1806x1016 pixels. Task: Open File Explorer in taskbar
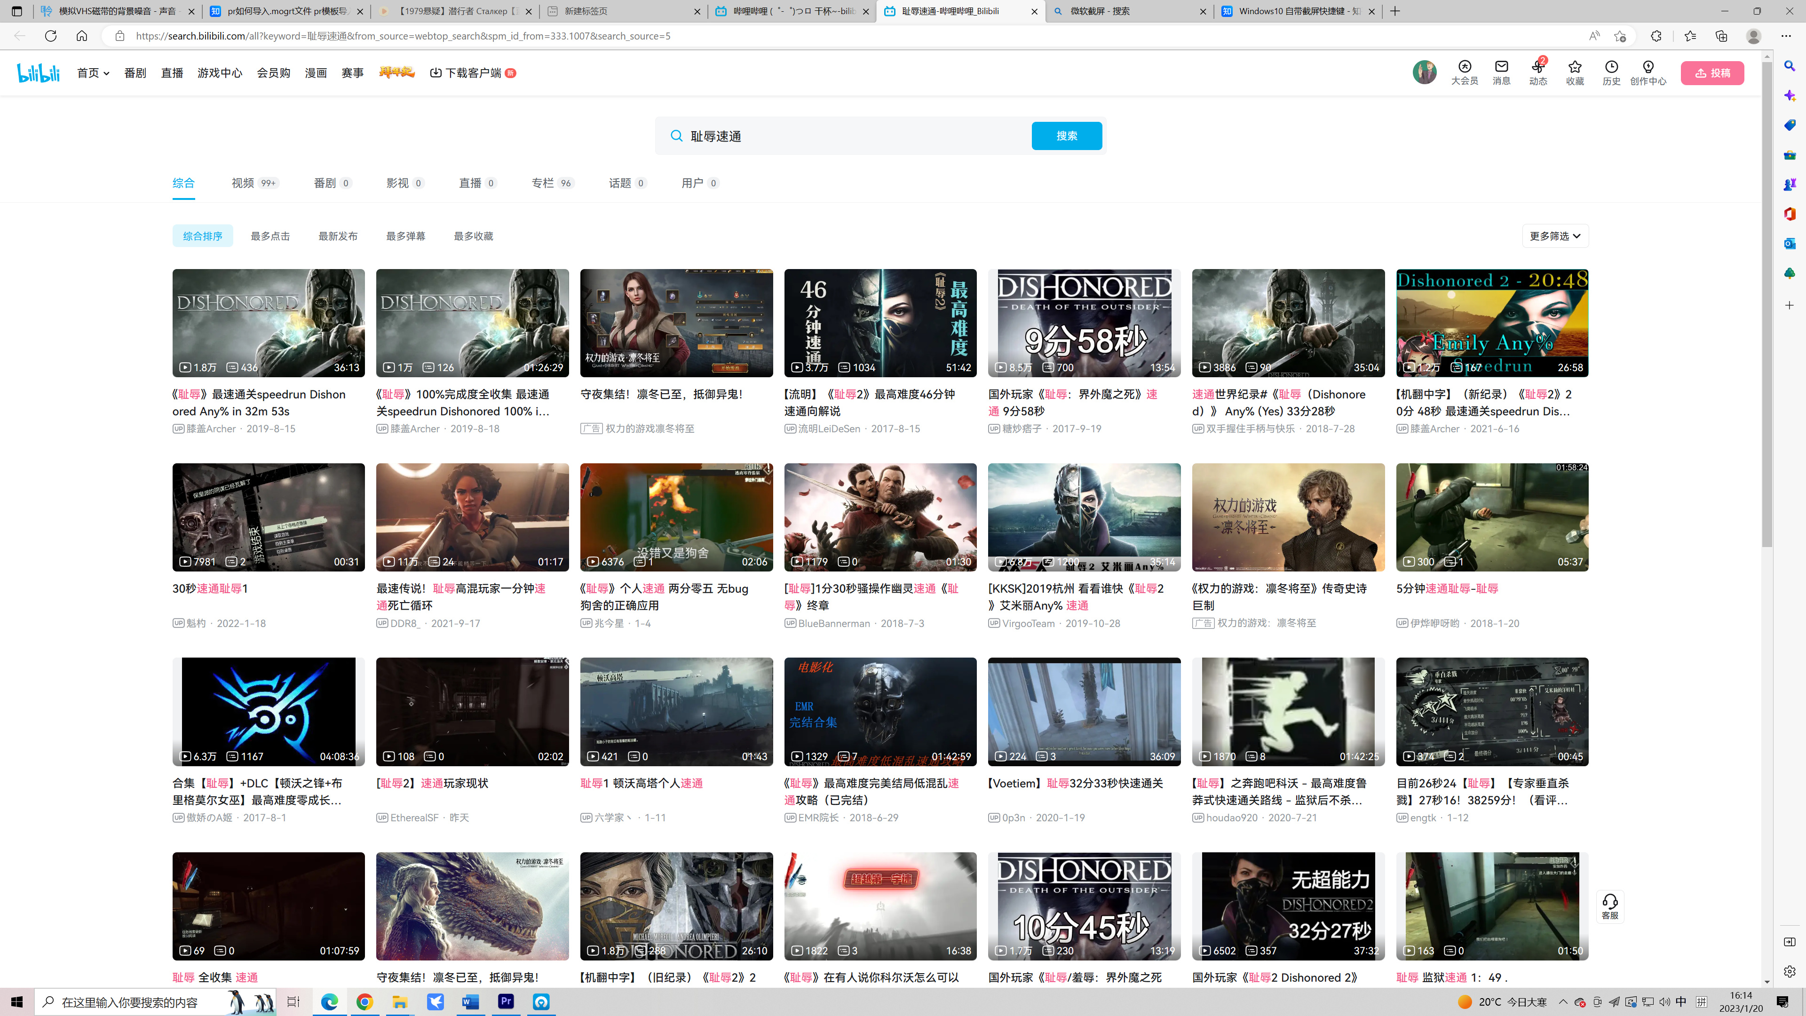(x=400, y=1002)
